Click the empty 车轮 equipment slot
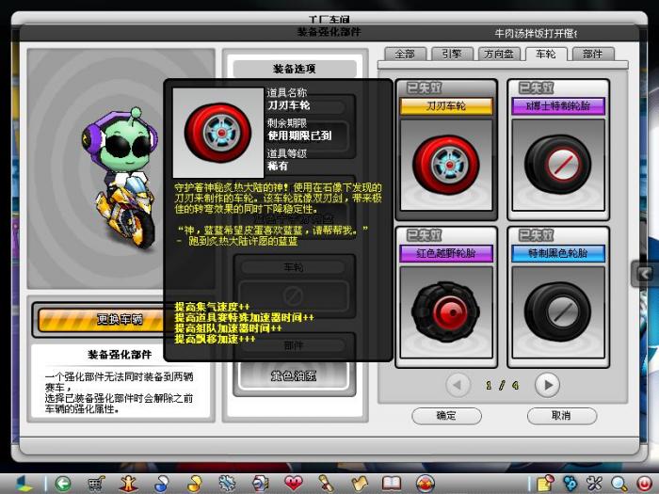The width and height of the screenshot is (659, 494). pyautogui.click(x=294, y=295)
